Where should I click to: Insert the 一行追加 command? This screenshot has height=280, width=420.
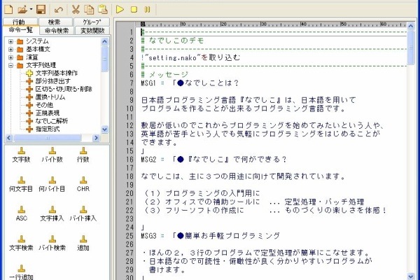[22, 272]
